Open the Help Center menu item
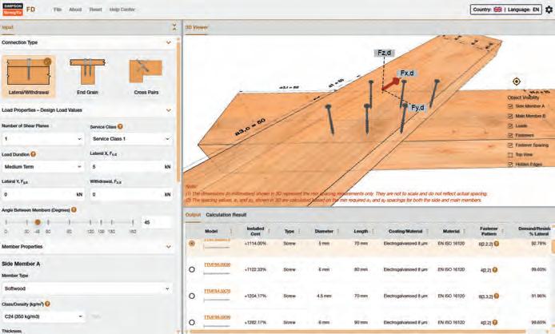Image resolution: width=555 pixels, height=334 pixels. tap(122, 10)
